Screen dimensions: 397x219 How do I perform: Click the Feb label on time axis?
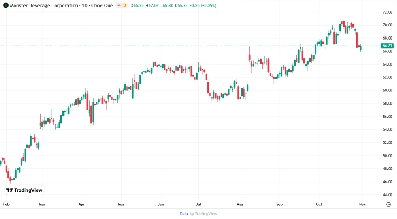coord(6,204)
